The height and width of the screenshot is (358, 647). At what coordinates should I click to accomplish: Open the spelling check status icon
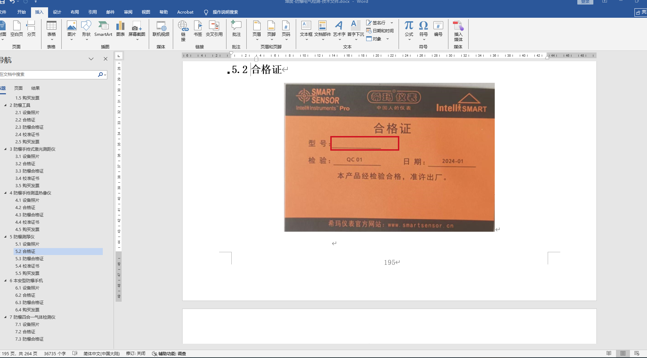pos(75,353)
